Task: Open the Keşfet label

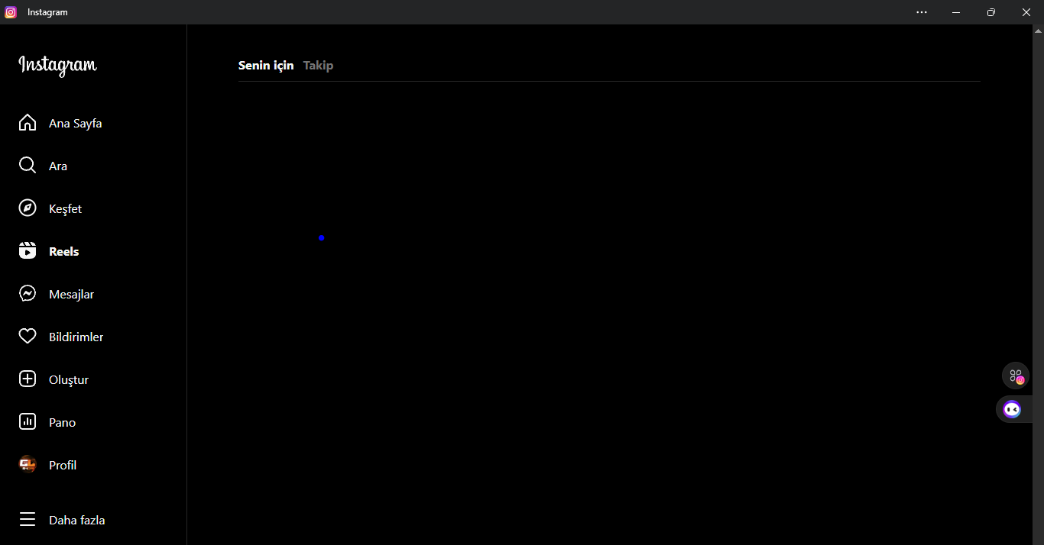Action: point(66,209)
